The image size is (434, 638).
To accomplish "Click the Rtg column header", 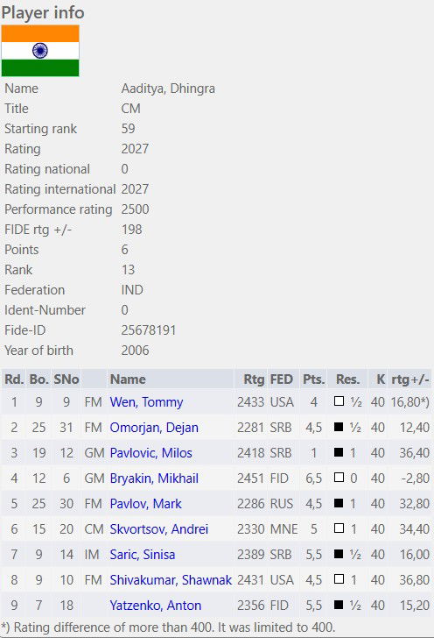I will click(x=254, y=379).
